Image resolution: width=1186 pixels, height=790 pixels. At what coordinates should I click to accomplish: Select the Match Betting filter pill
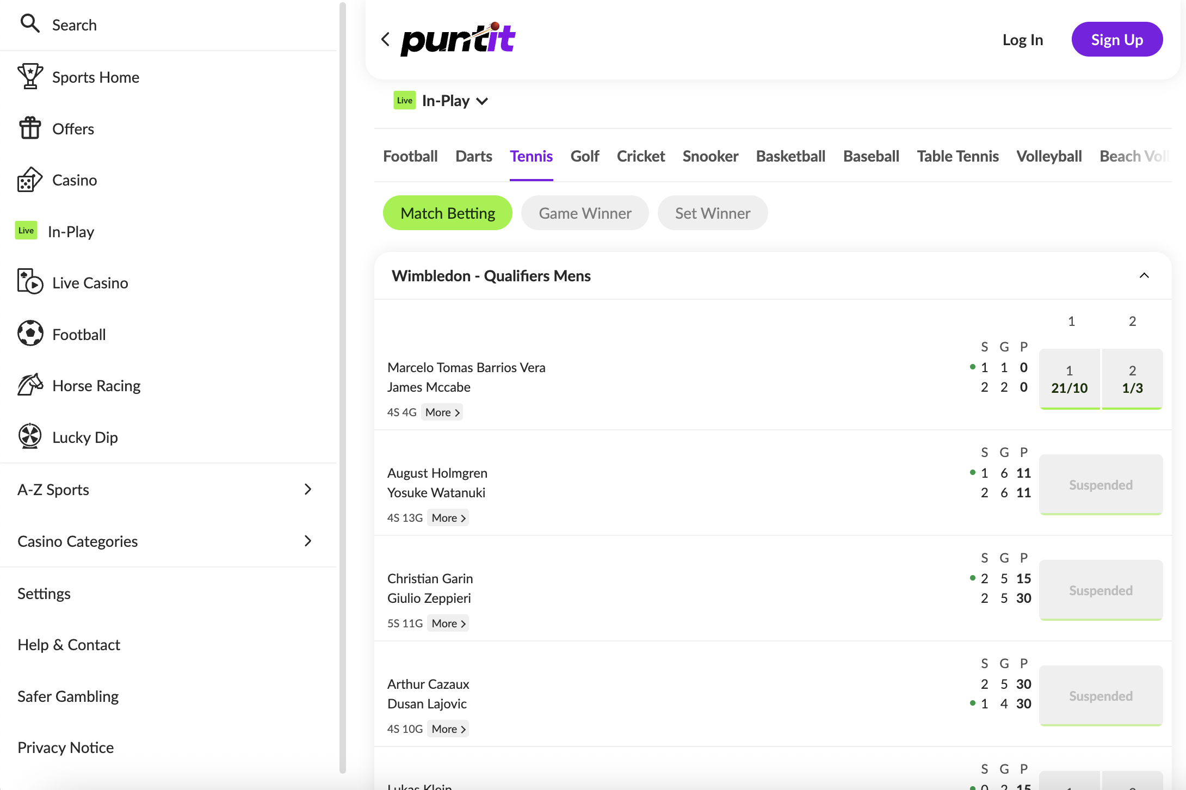447,213
